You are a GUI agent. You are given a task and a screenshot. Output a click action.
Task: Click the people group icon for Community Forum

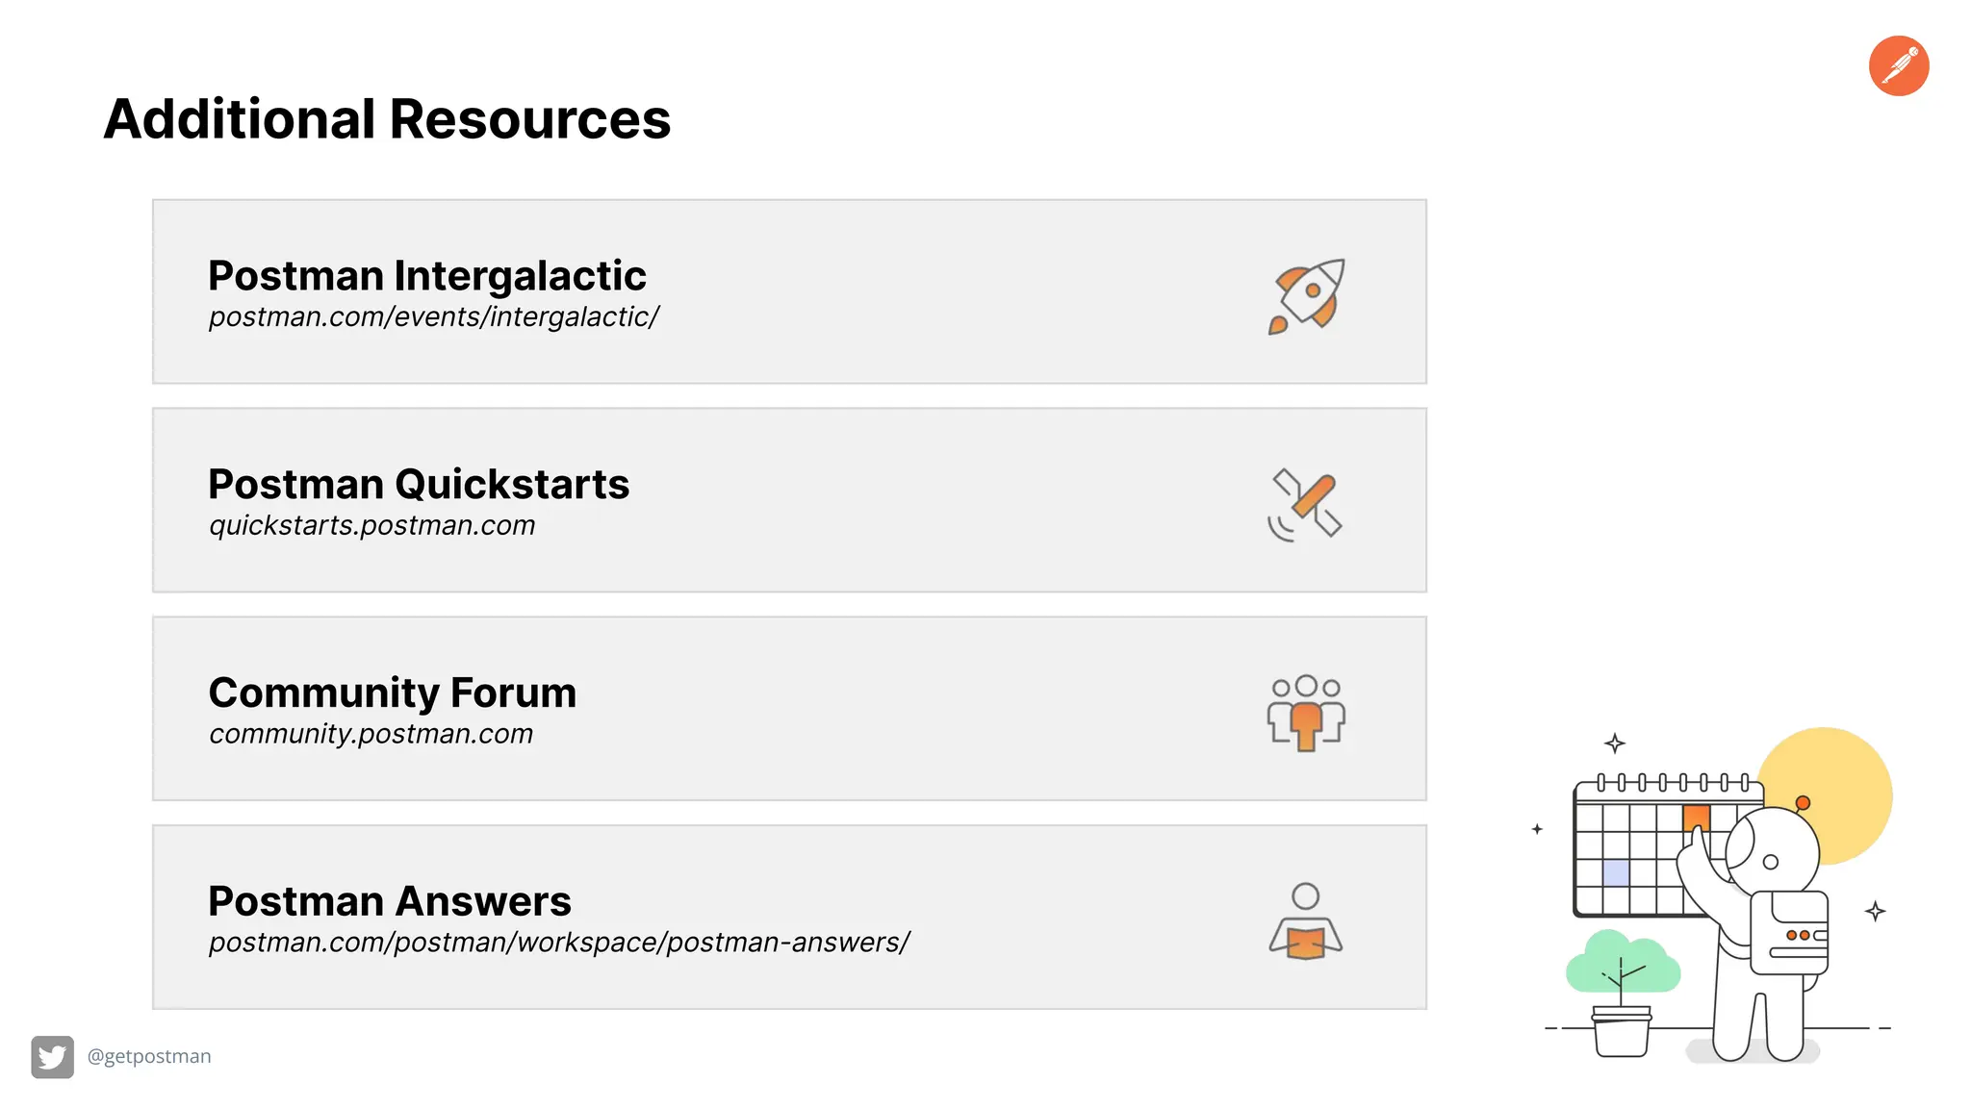click(x=1306, y=713)
